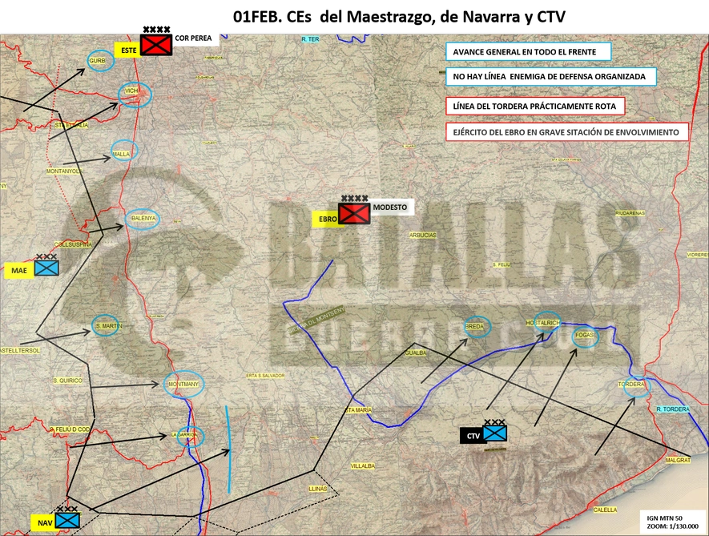Select the STA MARIA town label
This screenshot has width=709, height=536.
click(359, 410)
